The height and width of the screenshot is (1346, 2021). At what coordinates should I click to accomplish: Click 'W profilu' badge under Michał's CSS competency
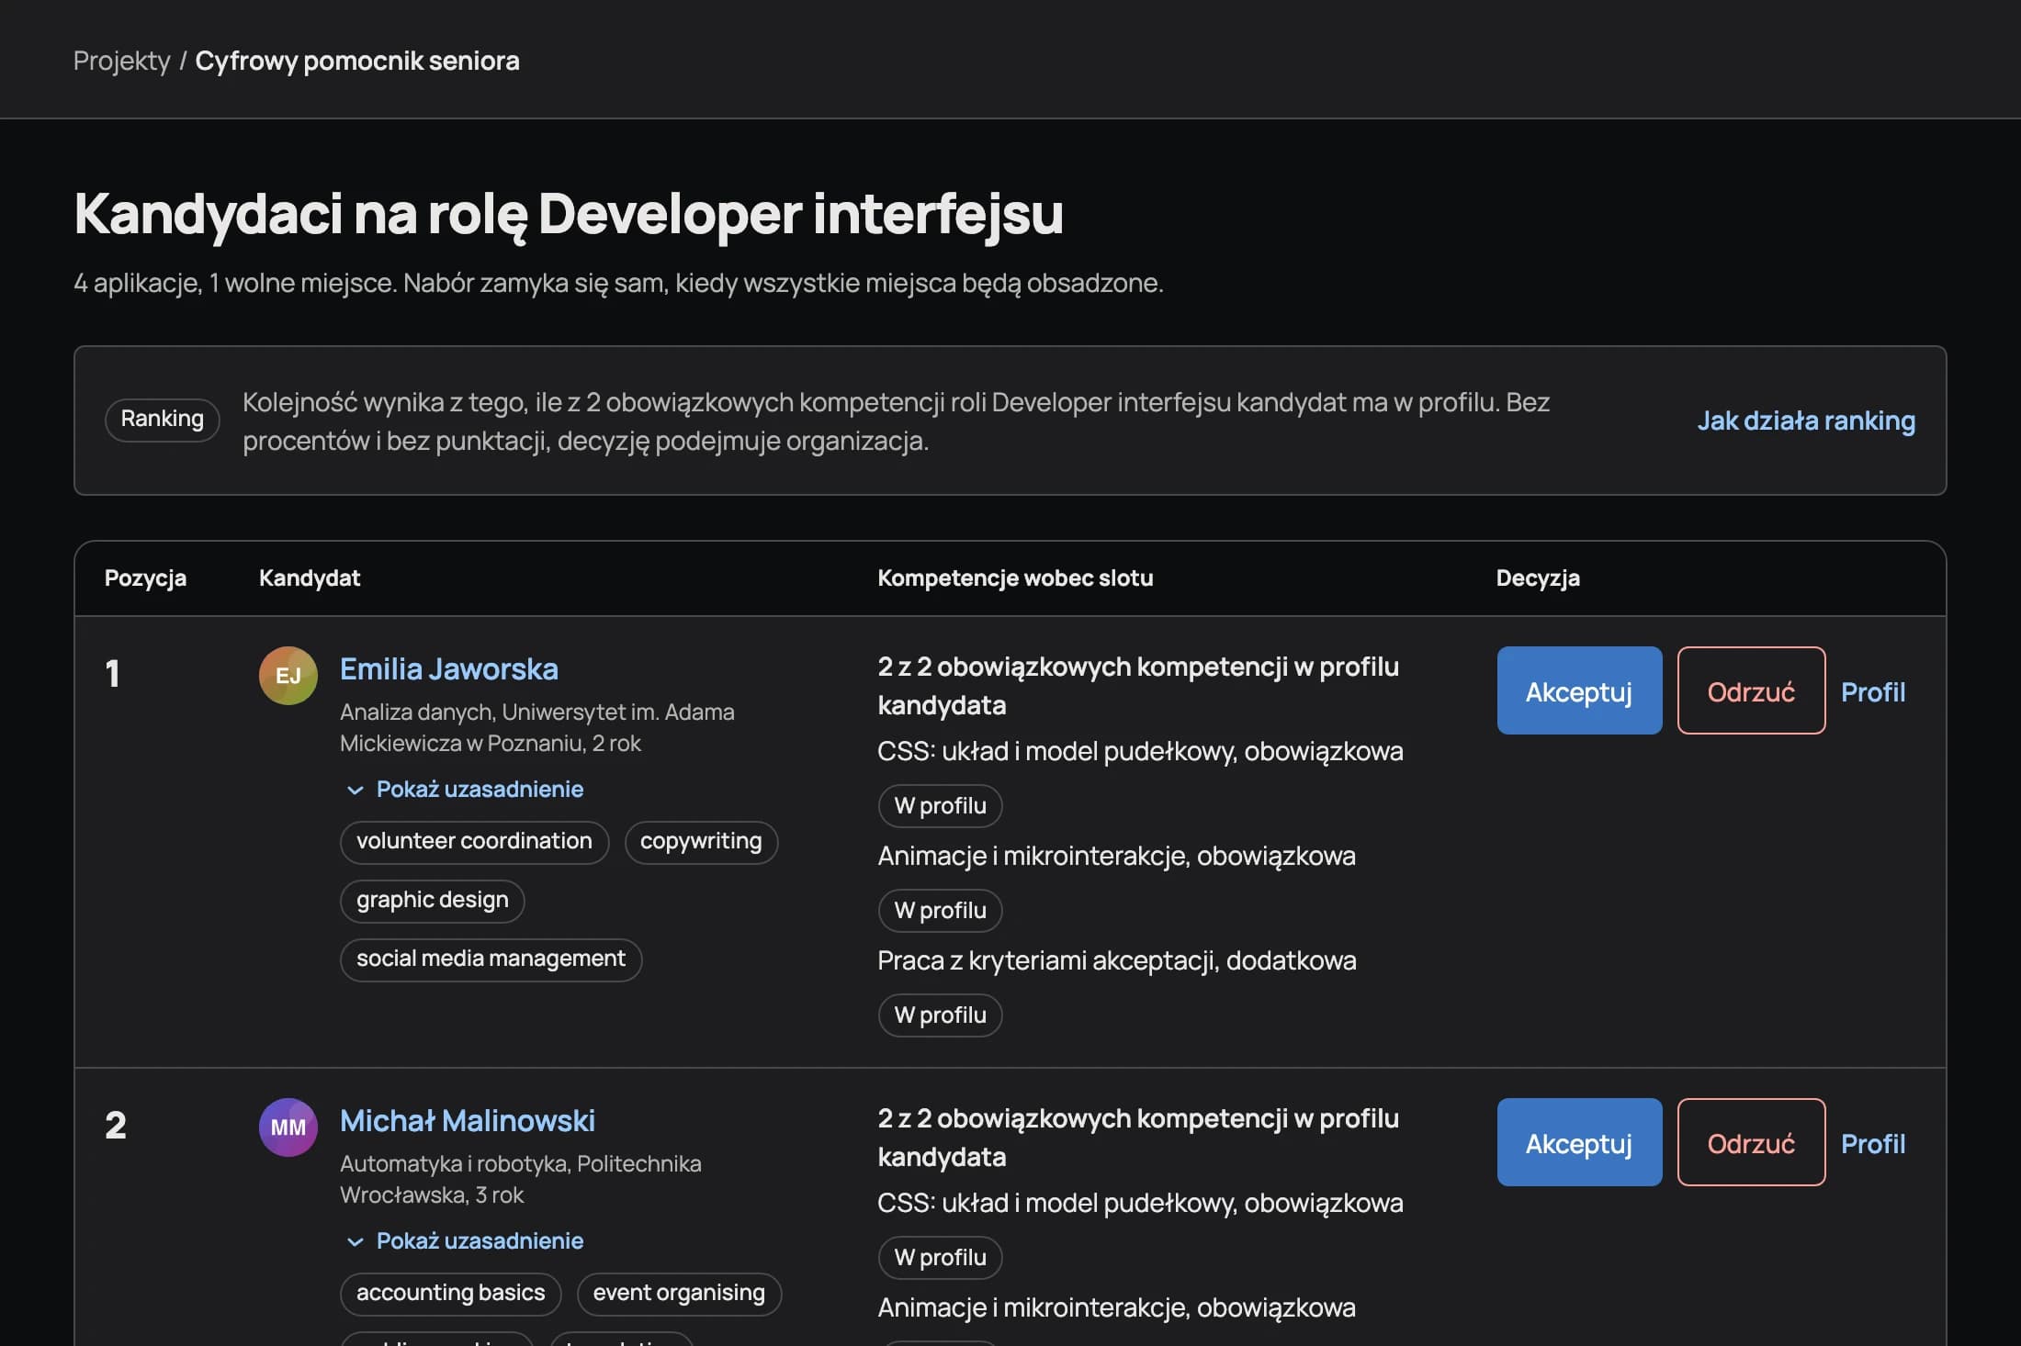(x=940, y=1258)
